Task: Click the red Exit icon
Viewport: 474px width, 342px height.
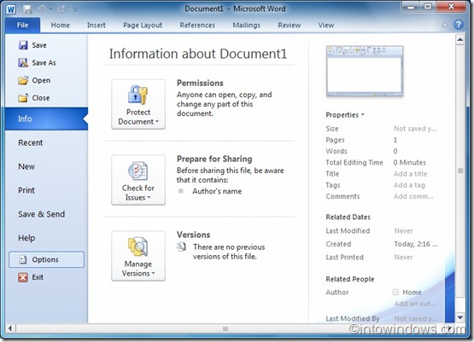Action: tap(23, 277)
